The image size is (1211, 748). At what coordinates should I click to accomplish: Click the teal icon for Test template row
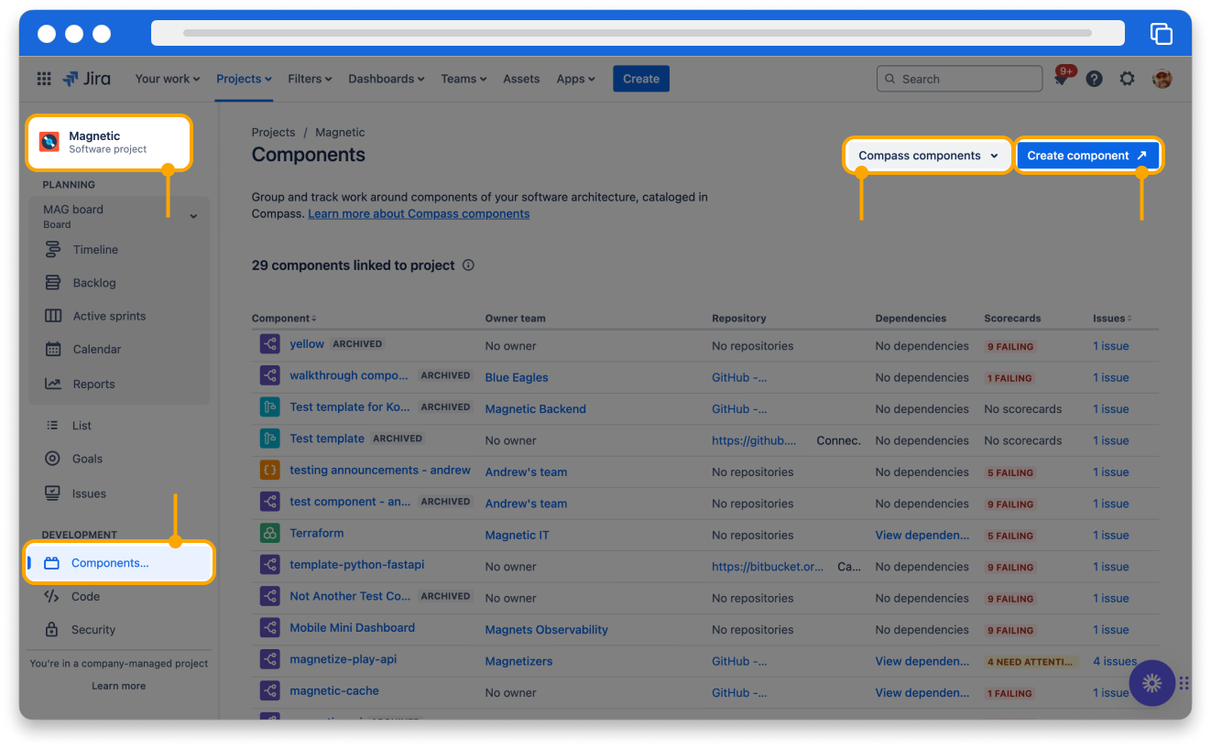tap(269, 439)
